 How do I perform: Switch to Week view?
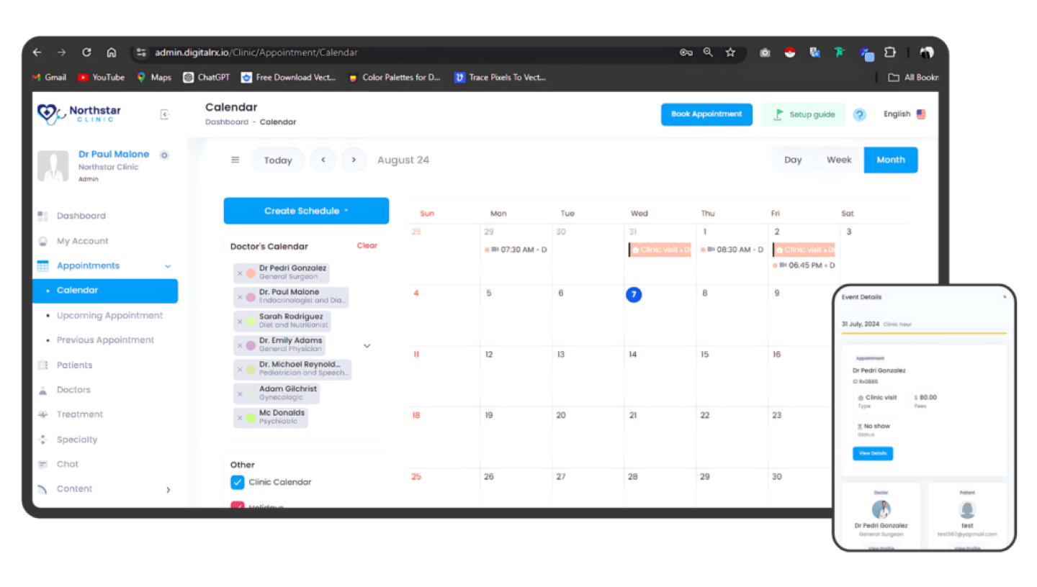click(x=838, y=160)
